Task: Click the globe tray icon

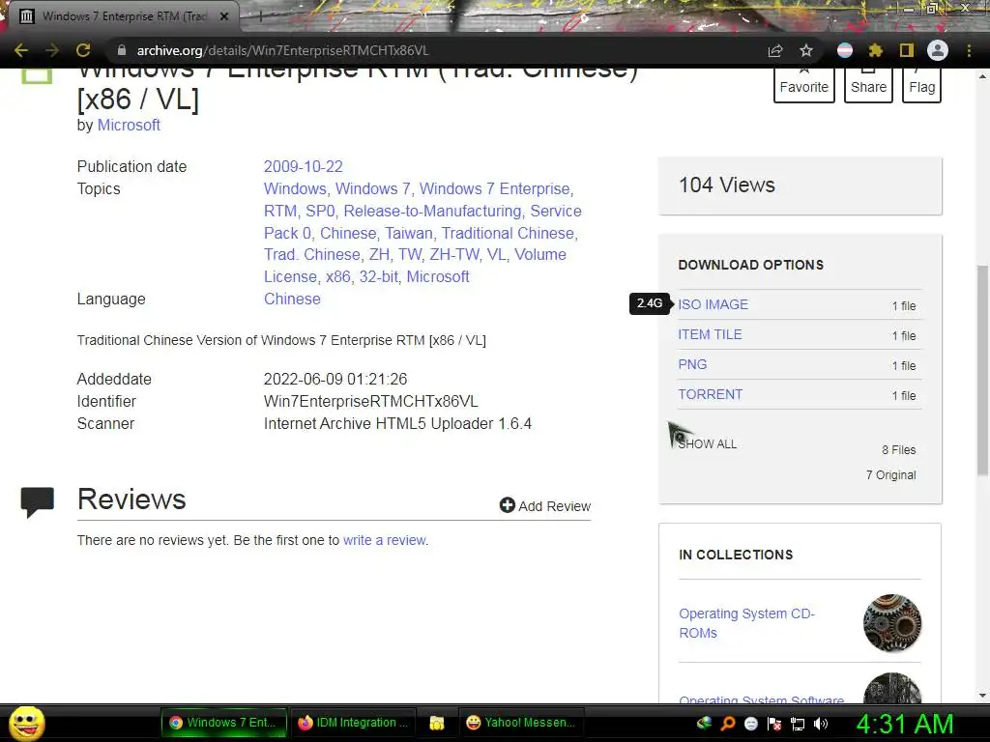Action: pyautogui.click(x=704, y=724)
